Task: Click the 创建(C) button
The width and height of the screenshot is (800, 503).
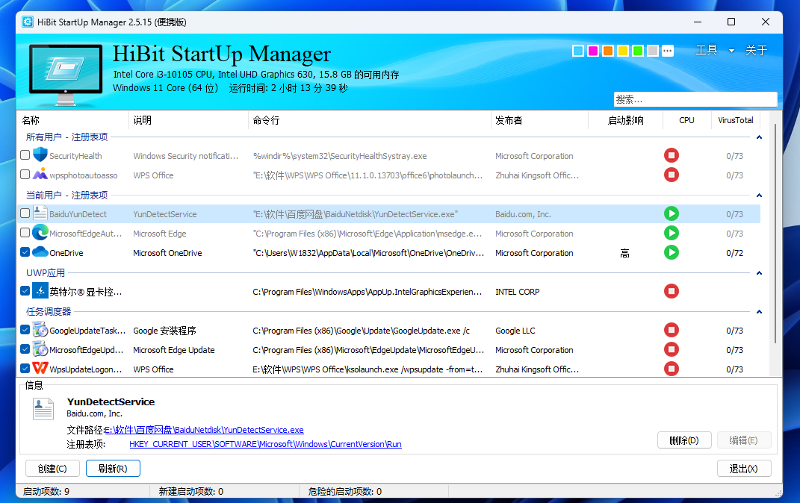Action: coord(52,469)
